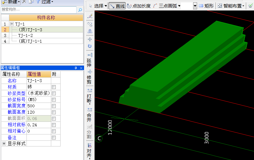Click the axis label C circle

pos(99,138)
